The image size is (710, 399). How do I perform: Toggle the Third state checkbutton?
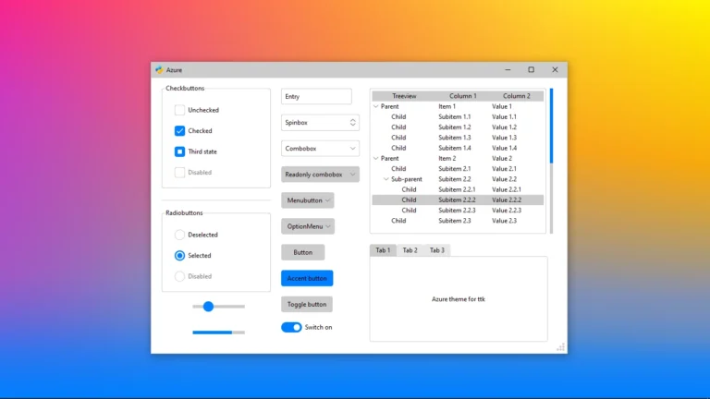coord(179,151)
